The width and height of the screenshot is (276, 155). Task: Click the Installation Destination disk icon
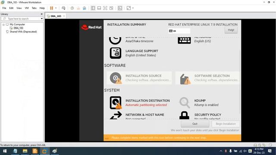pos(116,103)
